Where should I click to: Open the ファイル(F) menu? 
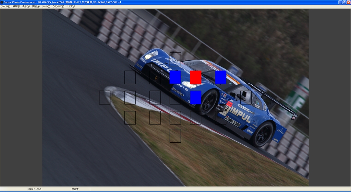pos(5,7)
